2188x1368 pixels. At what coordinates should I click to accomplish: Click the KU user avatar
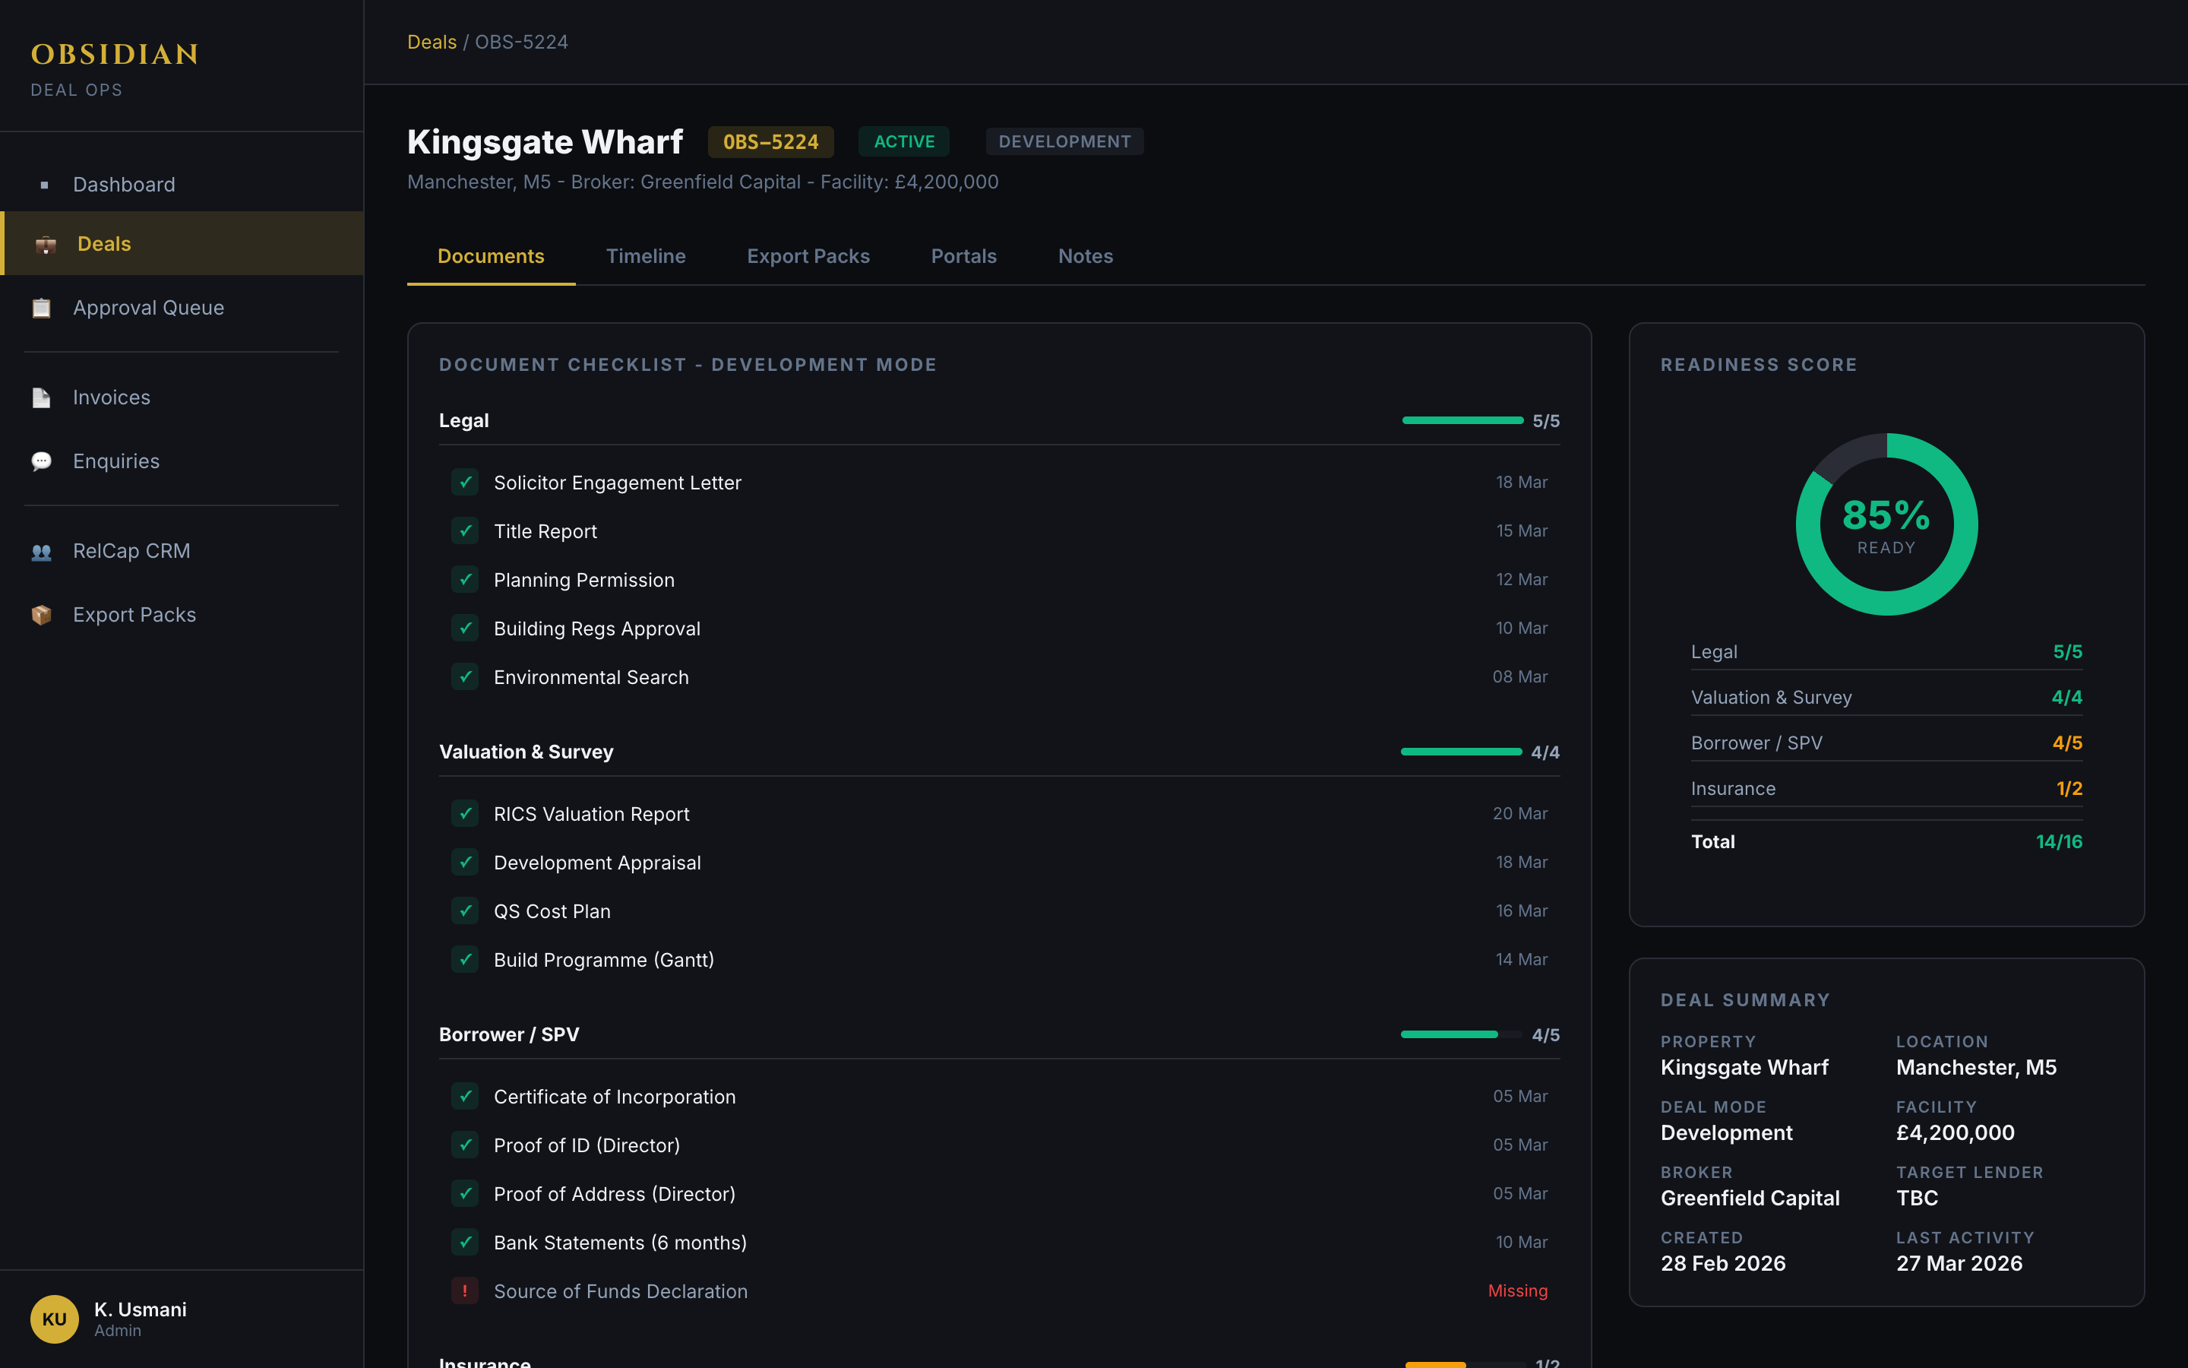click(54, 1319)
